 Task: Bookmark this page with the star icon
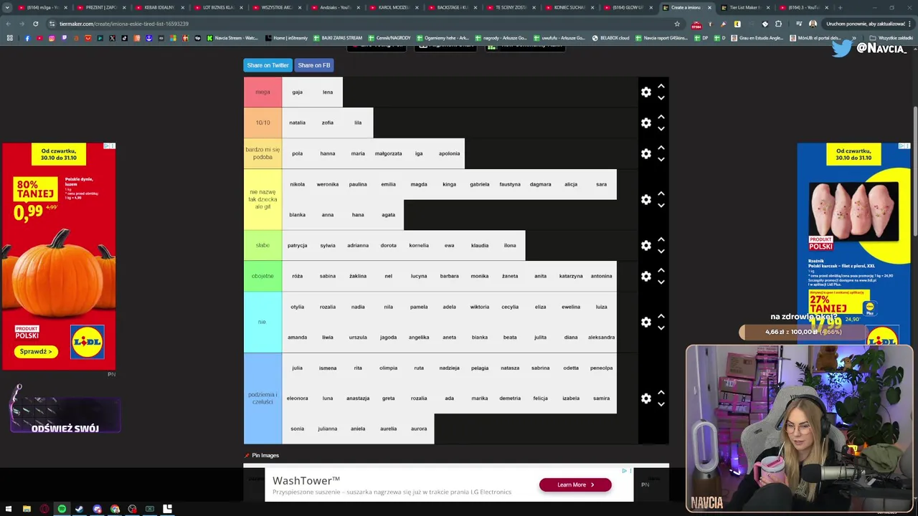pyautogui.click(x=677, y=24)
